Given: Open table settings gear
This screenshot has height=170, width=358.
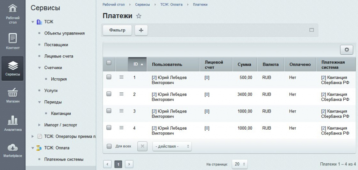Looking at the screenshot, I should point(346,50).
